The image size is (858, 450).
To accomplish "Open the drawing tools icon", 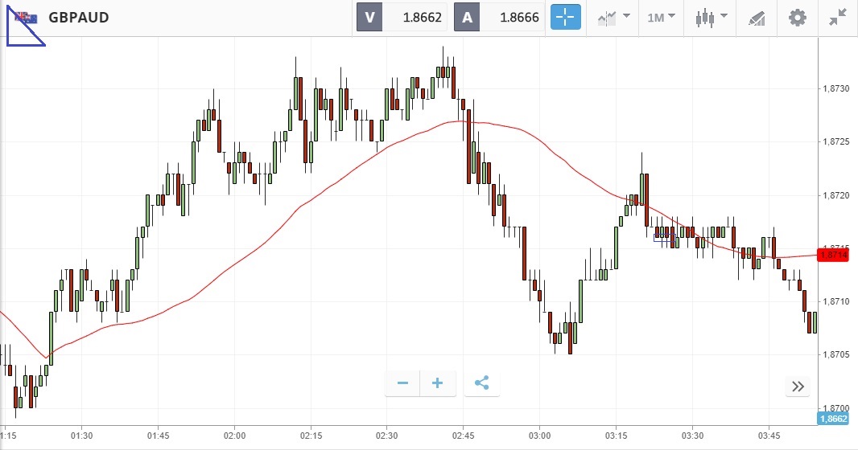I will 757,18.
